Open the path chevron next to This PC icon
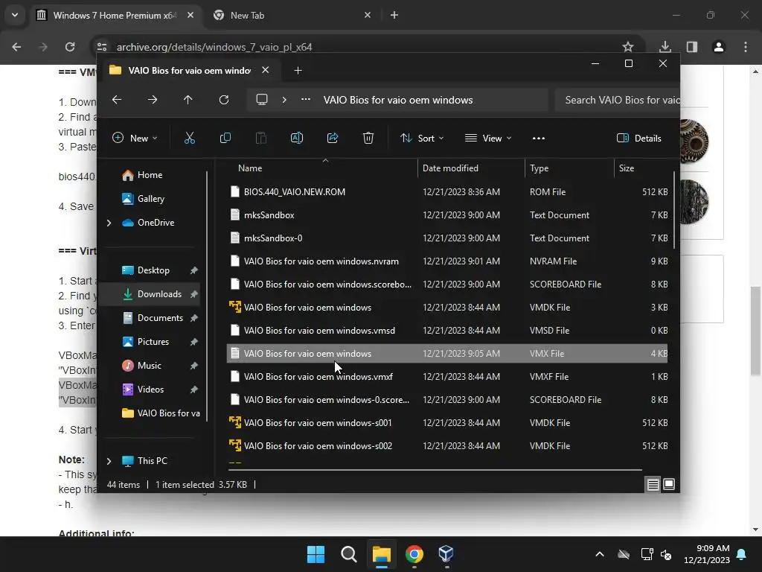Screen dimensions: 762x572 pyautogui.click(x=284, y=100)
